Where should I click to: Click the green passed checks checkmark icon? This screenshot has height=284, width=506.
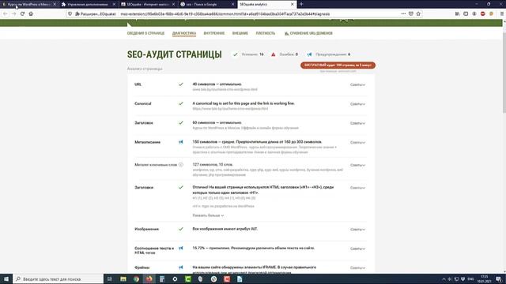pos(236,54)
